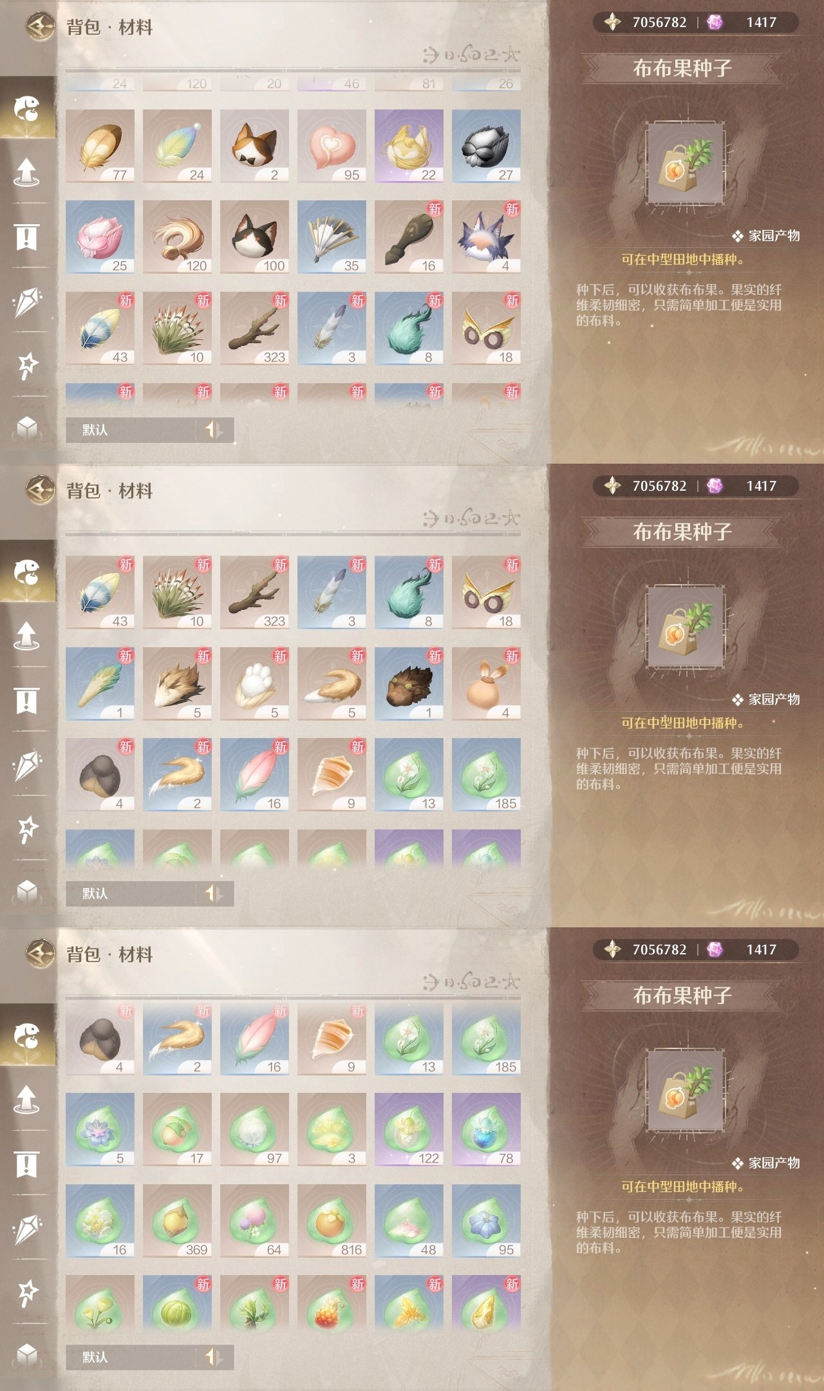Select the tan pouch item with count 4
824x1391 pixels.
[x=486, y=683]
